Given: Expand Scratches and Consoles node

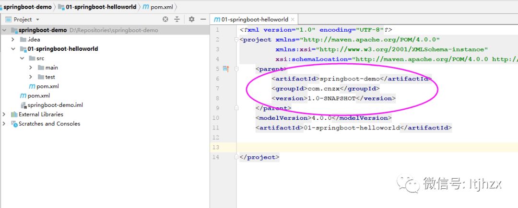Looking at the screenshot, I should coord(4,124).
